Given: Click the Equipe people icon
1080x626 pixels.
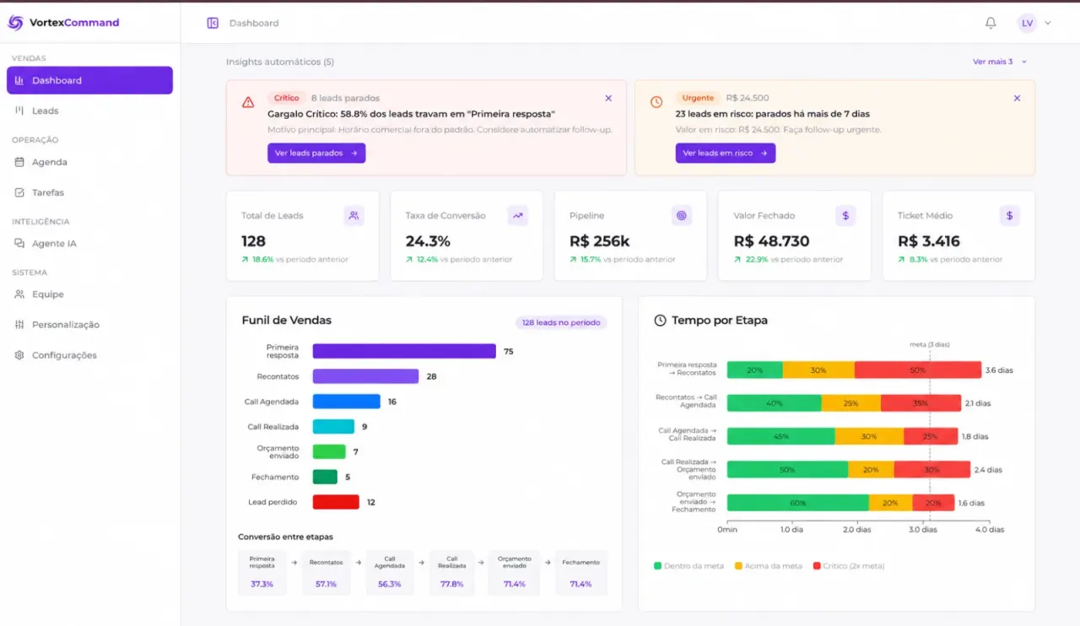Looking at the screenshot, I should (19, 294).
